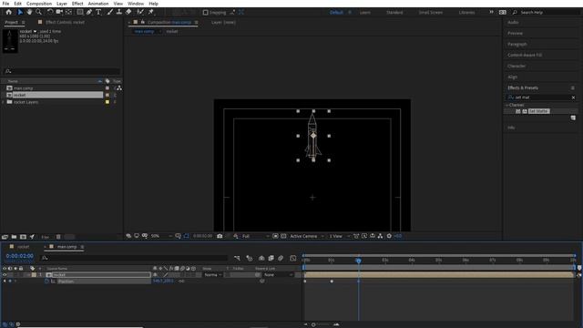Open the Character panel
The image size is (583, 328).
517,66
